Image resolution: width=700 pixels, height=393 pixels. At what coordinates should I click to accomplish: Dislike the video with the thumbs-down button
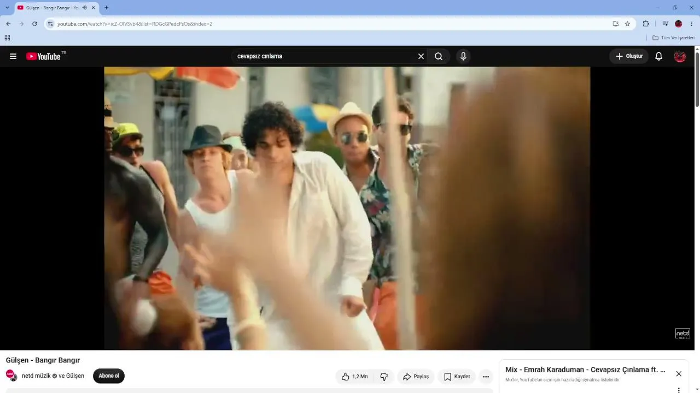tap(384, 377)
